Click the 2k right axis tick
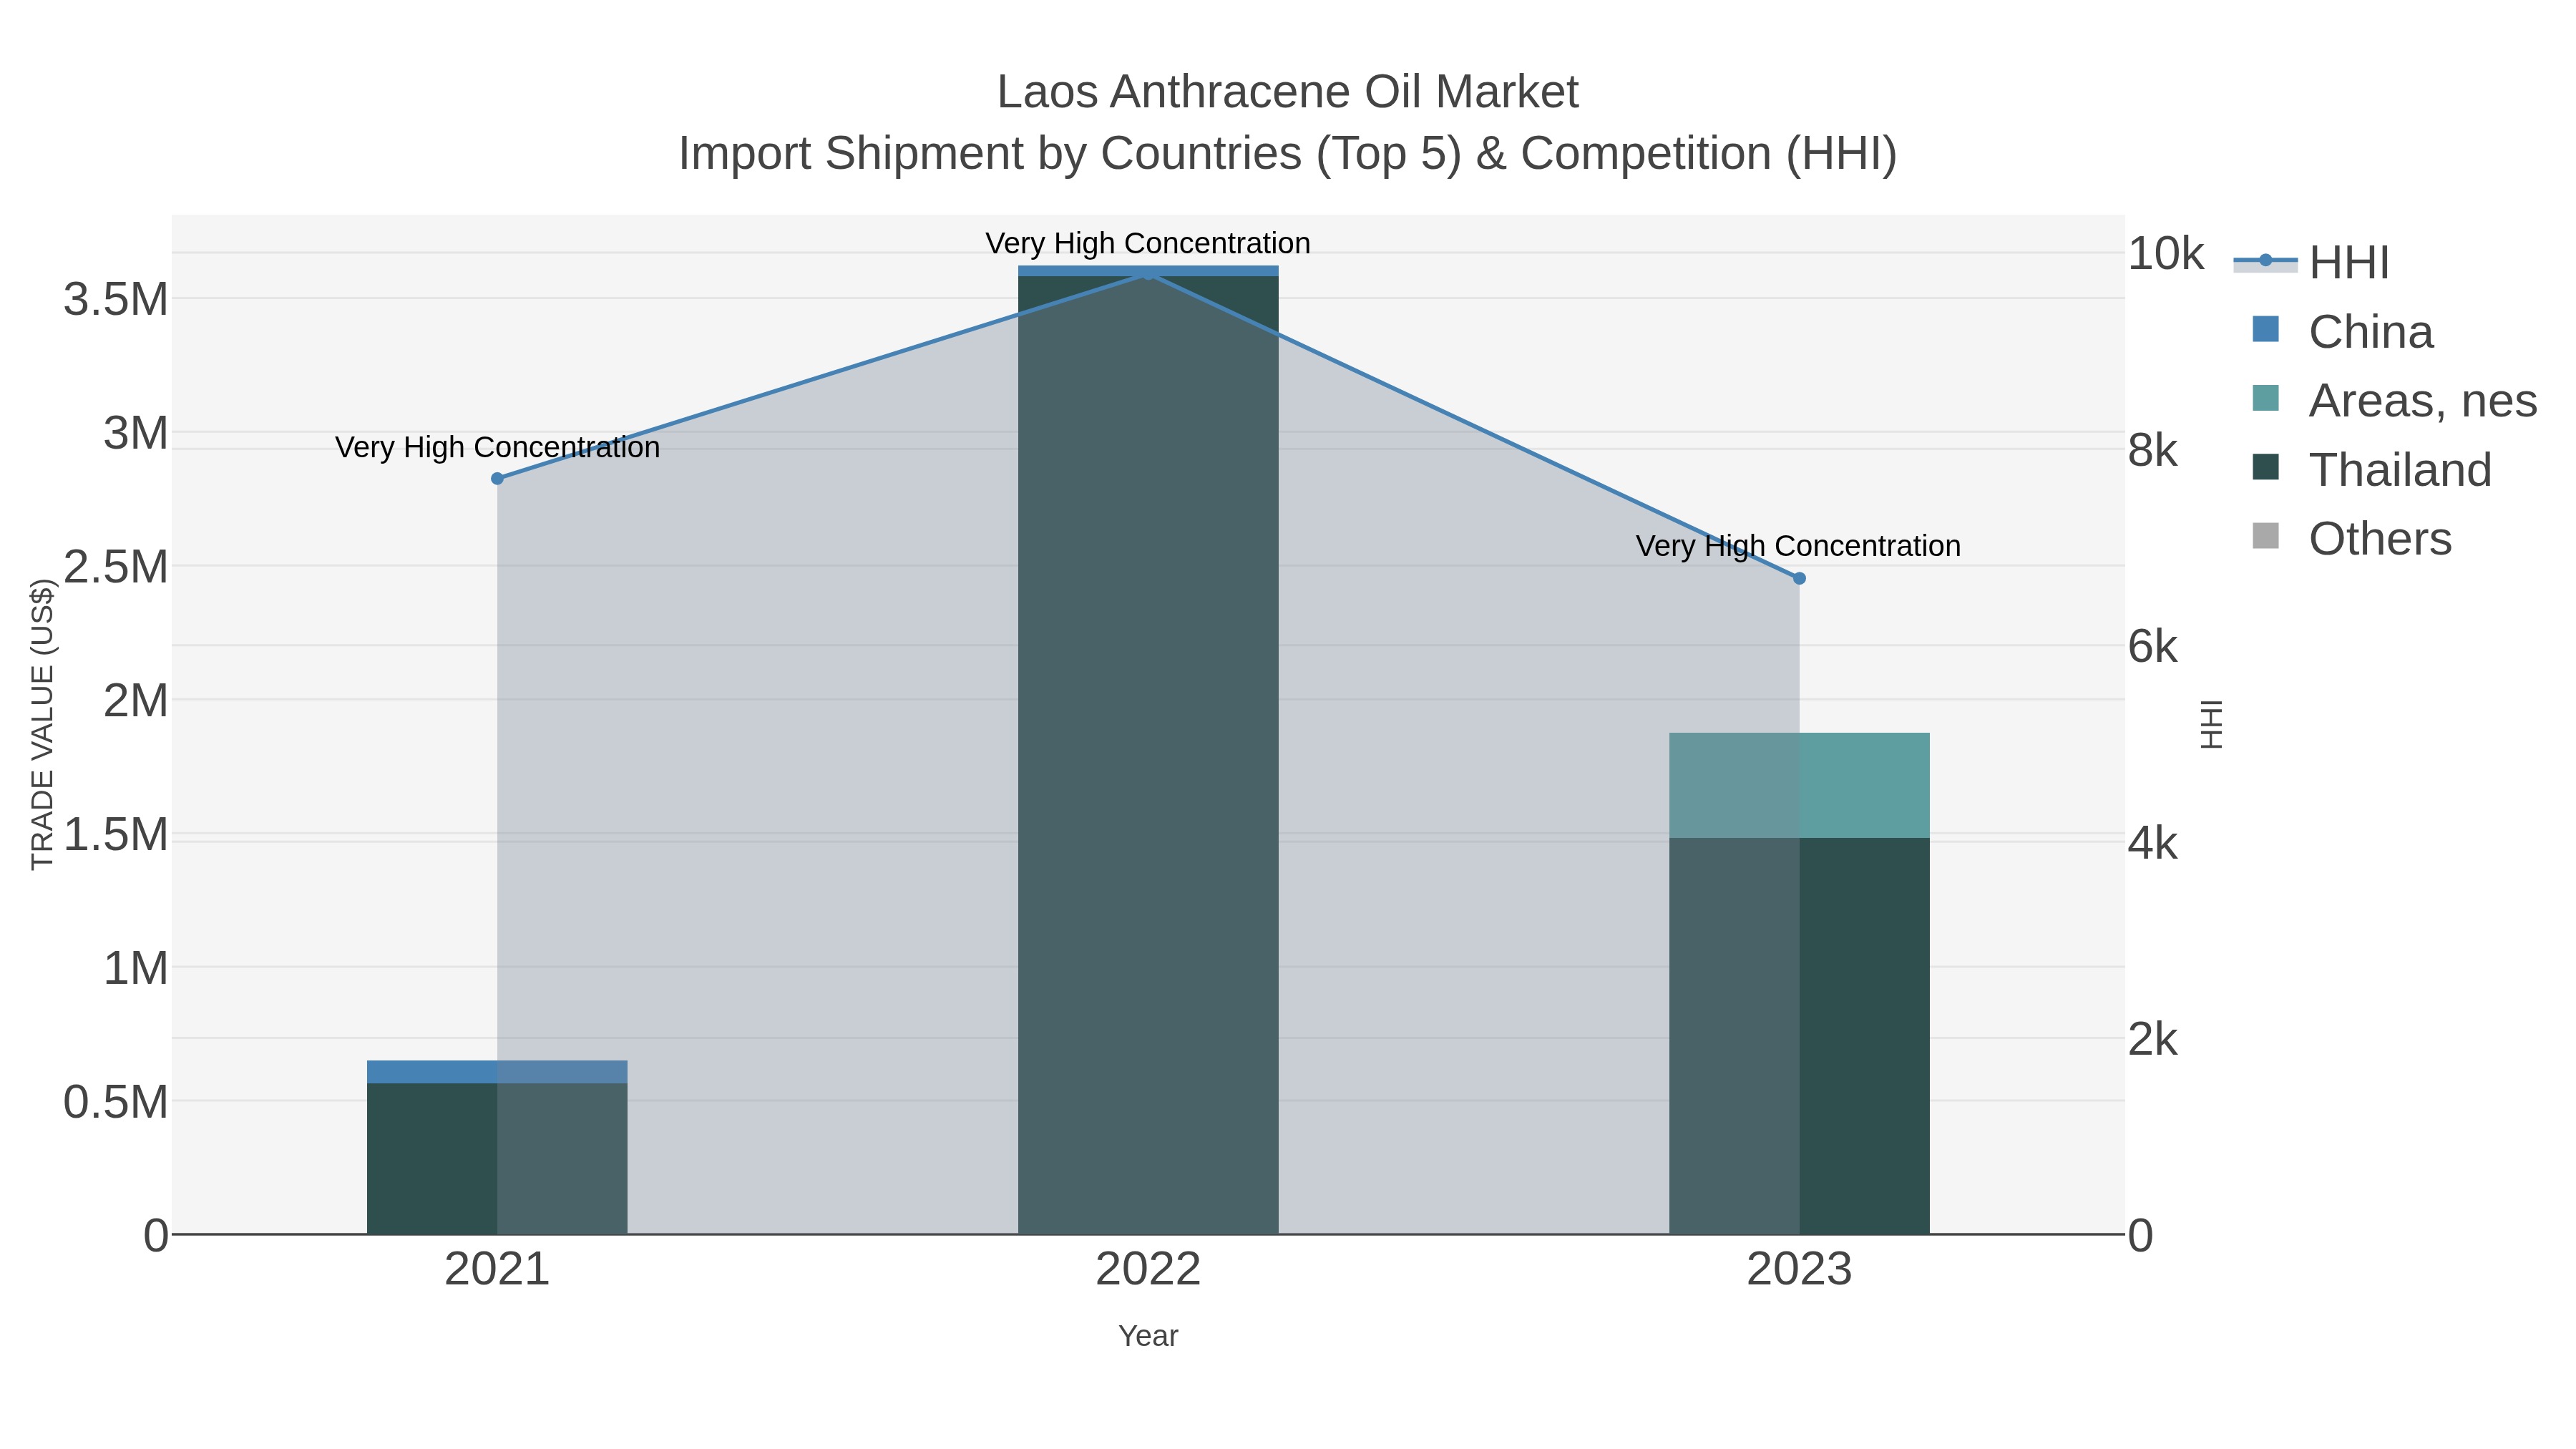The height and width of the screenshot is (1449, 2576). (x=2153, y=1039)
